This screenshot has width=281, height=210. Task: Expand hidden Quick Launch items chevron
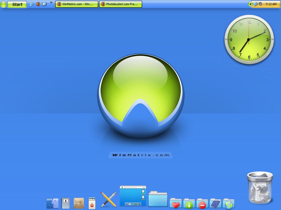[51, 2]
